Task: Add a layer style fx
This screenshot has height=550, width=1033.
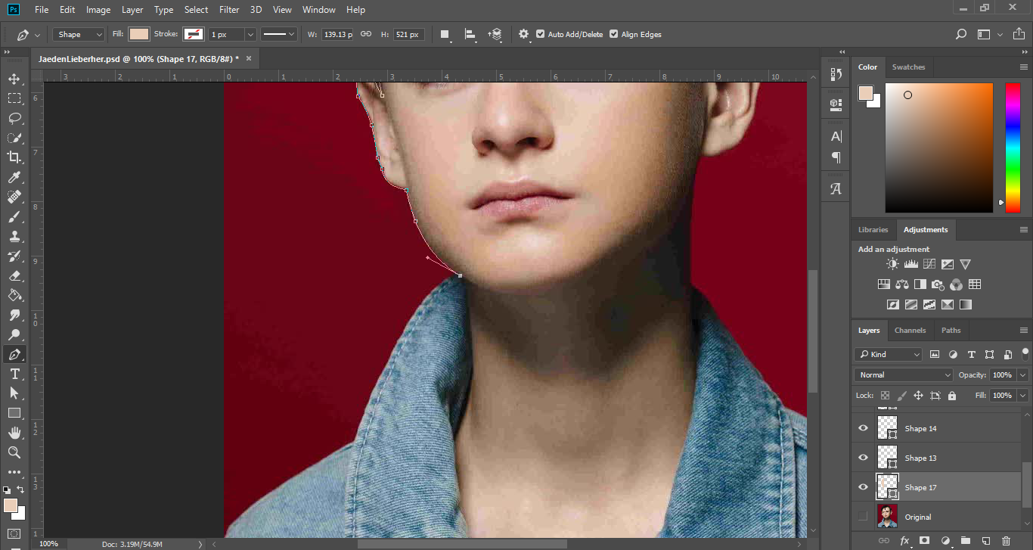Action: 904,541
